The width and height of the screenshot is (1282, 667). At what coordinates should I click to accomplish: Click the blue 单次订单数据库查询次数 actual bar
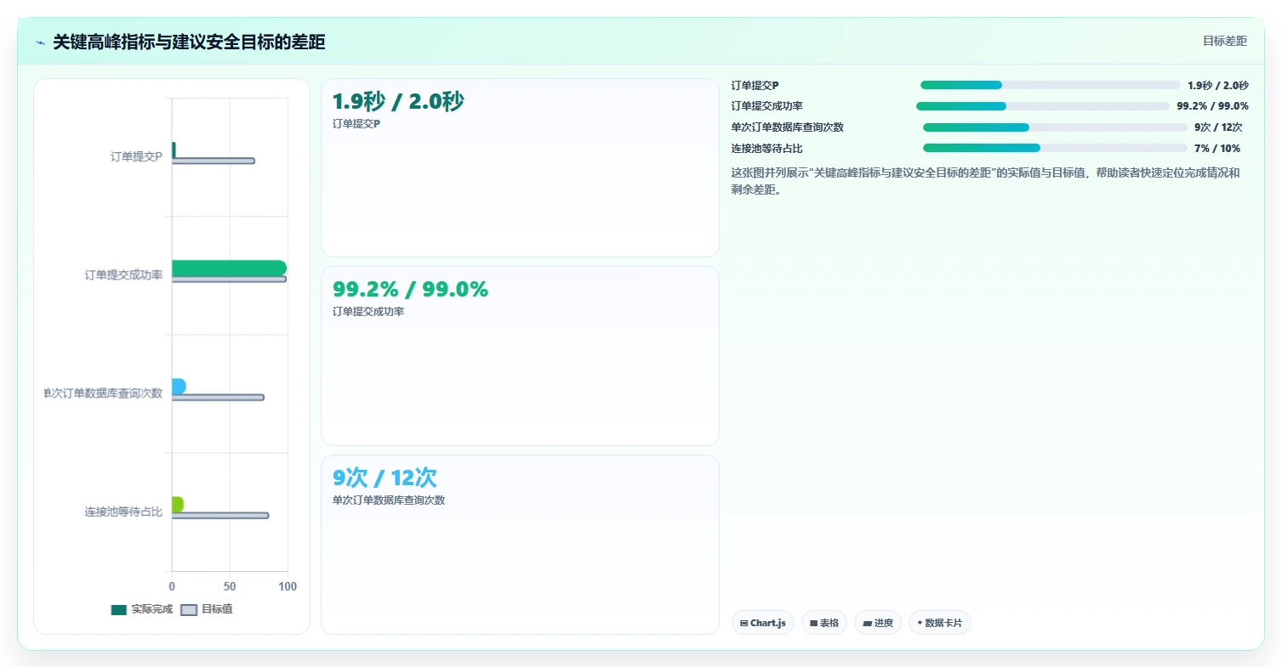tap(179, 387)
